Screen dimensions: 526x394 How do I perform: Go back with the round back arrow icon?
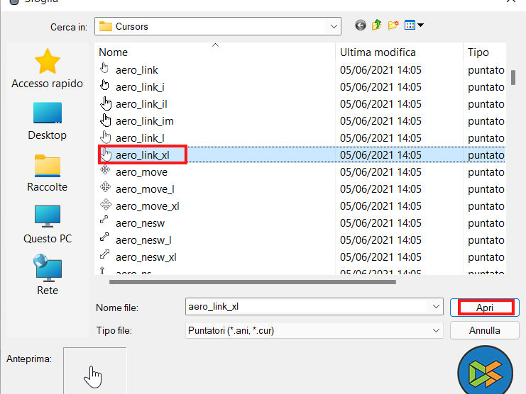coord(361,26)
